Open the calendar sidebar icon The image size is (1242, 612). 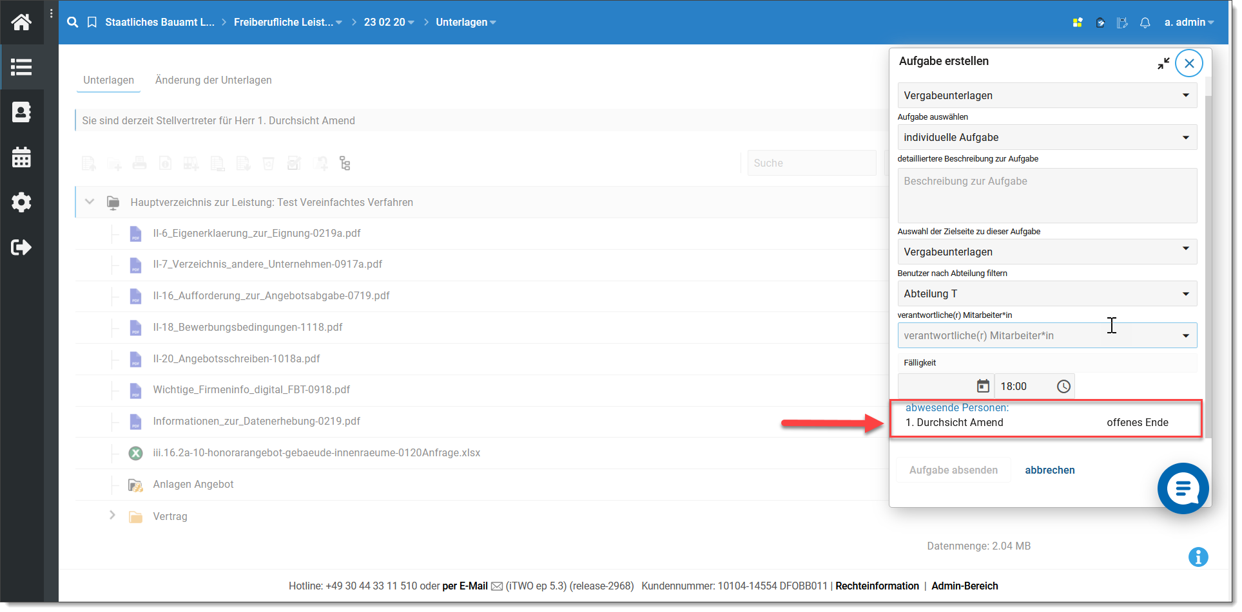(x=21, y=157)
